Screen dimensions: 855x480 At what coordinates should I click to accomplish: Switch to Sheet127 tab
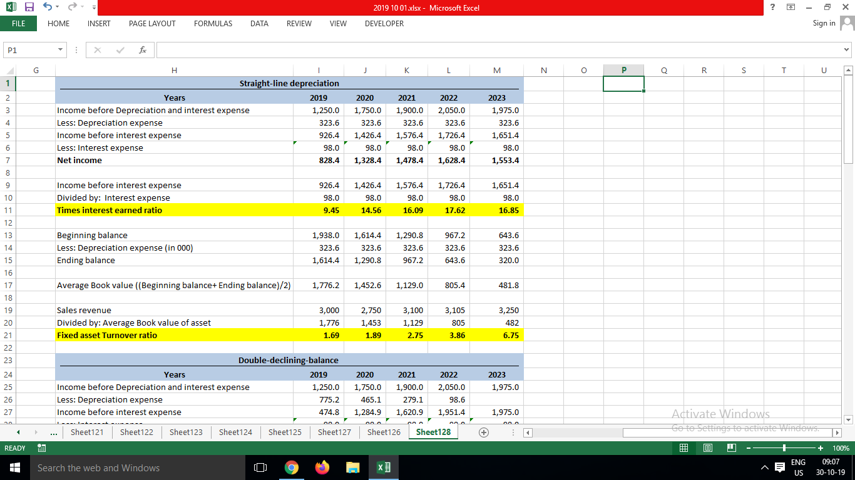click(334, 432)
